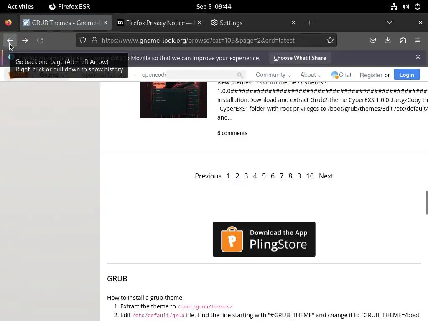Click the /etc/default/grub path text

158,315
